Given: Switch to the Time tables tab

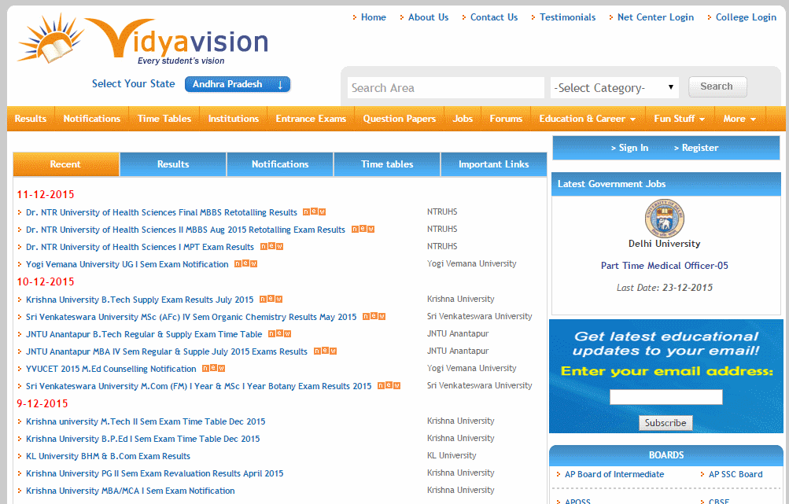Looking at the screenshot, I should click(387, 164).
